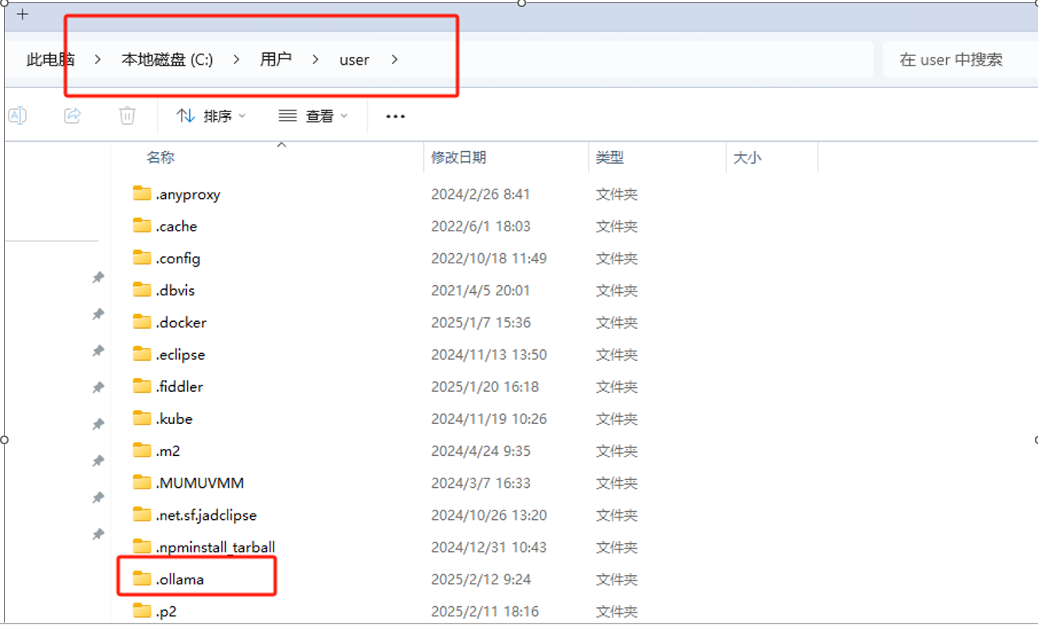Go to 此电脑 in the address bar
Viewport: 1038px width, 625px height.
coord(51,59)
